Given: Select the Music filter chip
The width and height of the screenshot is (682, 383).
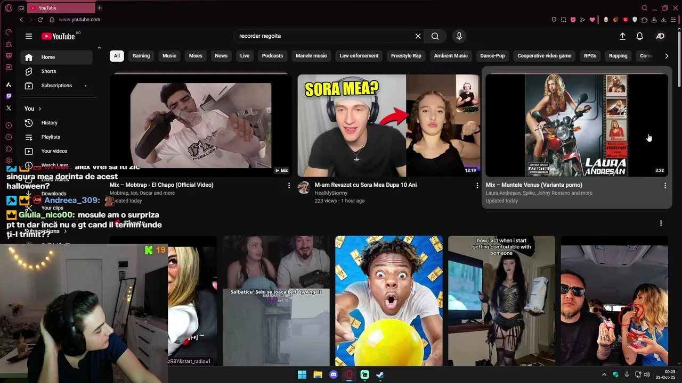Looking at the screenshot, I should 169,56.
